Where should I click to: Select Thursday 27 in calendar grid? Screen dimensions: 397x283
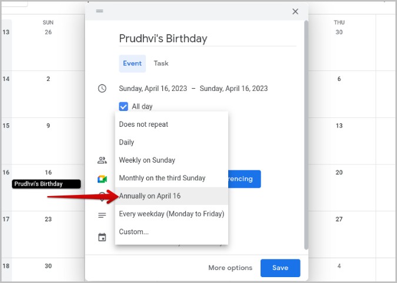pos(339,219)
